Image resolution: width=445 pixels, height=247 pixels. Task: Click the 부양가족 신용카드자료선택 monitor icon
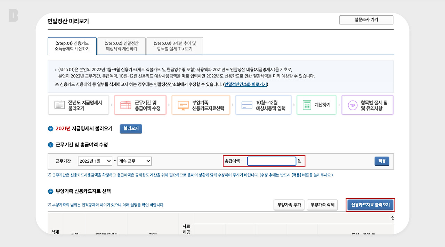tap(184, 105)
